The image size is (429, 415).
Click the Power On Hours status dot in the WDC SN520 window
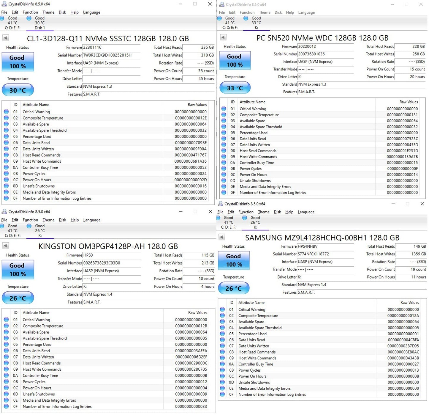(x=224, y=175)
